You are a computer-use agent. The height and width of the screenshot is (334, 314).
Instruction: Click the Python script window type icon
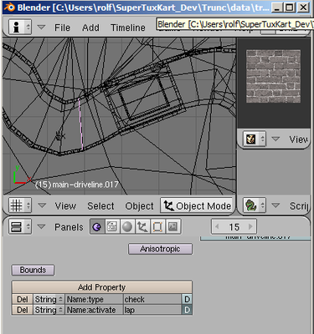coord(254,205)
